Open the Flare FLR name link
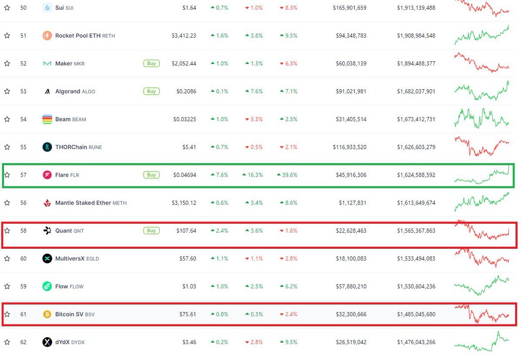 (x=67, y=175)
